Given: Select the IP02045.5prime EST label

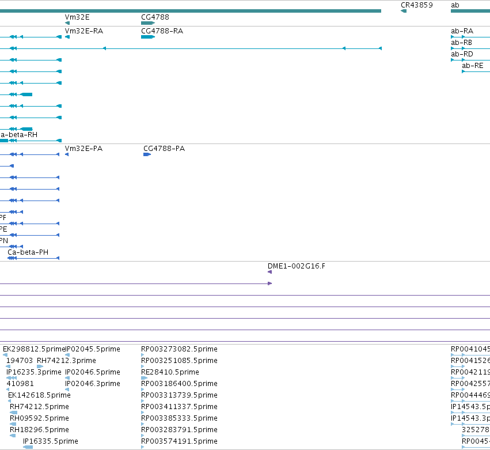Looking at the screenshot, I should click(93, 349).
